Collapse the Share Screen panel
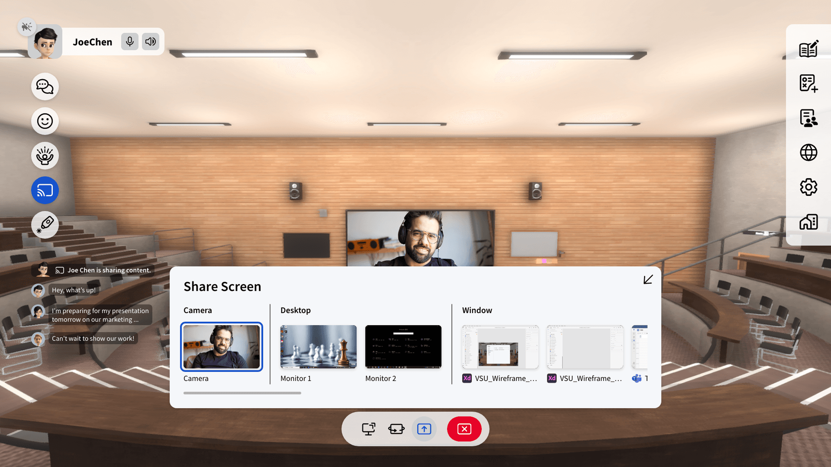831x467 pixels. click(x=648, y=280)
